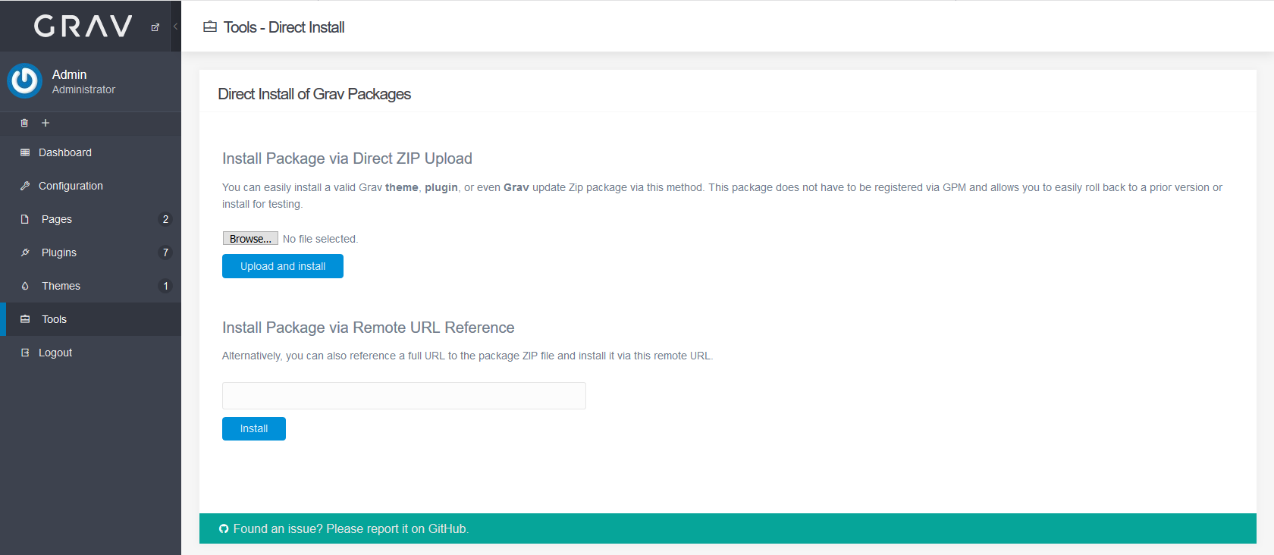Click 'Install Package via Direct ZIP Upload' heading
Viewport: 1274px width, 555px height.
[347, 158]
